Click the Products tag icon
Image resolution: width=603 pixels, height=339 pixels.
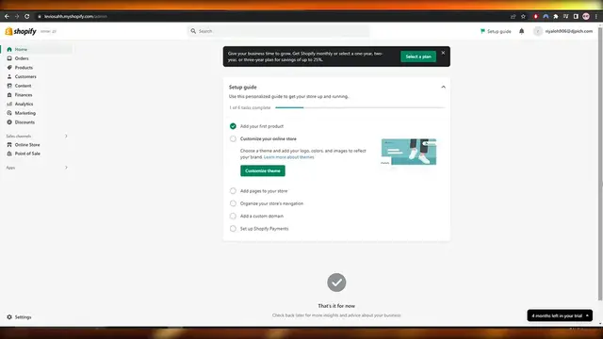(9, 67)
